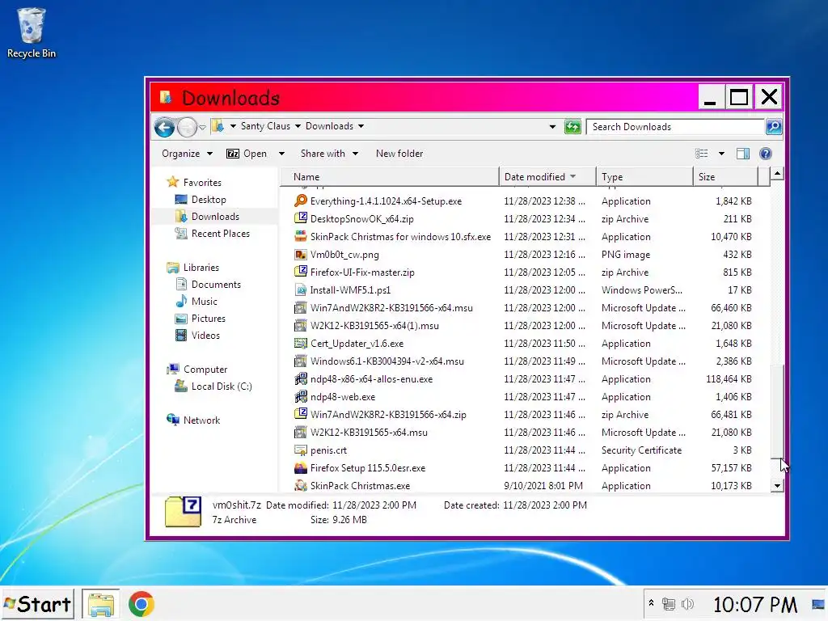828x621 pixels.
Task: Open the view options dropdown arrow
Action: [721, 154]
